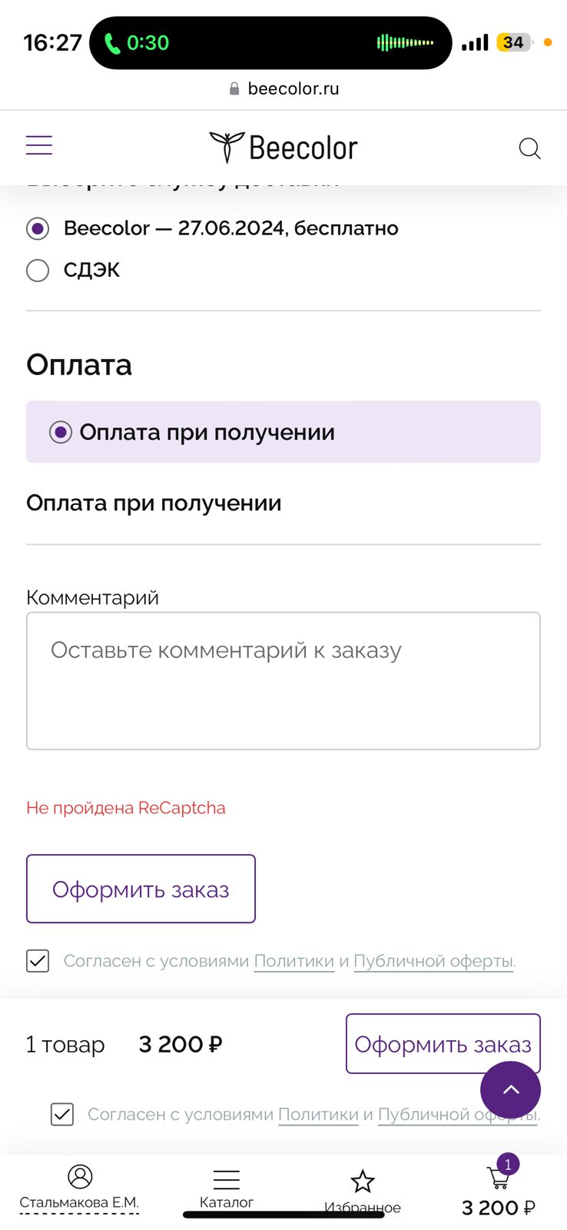
Task: Select the Beecolor delivery radio option
Action: tap(38, 229)
